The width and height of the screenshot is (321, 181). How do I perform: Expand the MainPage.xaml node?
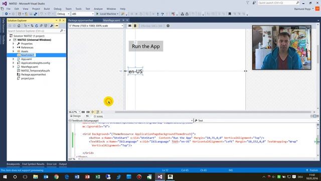click(14, 67)
